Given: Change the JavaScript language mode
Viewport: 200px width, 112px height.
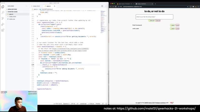Looking at the screenshot, I should click(83, 104).
